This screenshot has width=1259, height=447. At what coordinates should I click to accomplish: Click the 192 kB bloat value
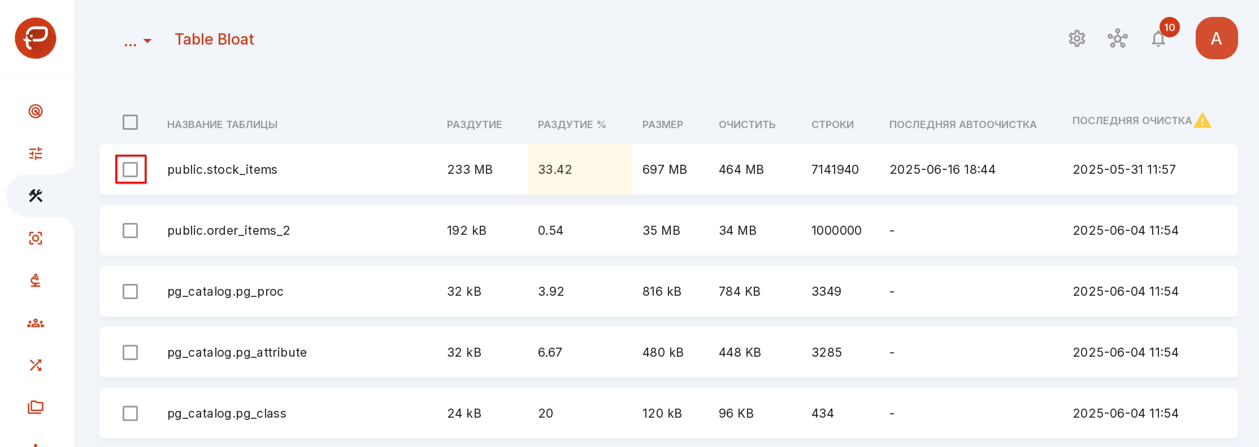click(x=466, y=230)
